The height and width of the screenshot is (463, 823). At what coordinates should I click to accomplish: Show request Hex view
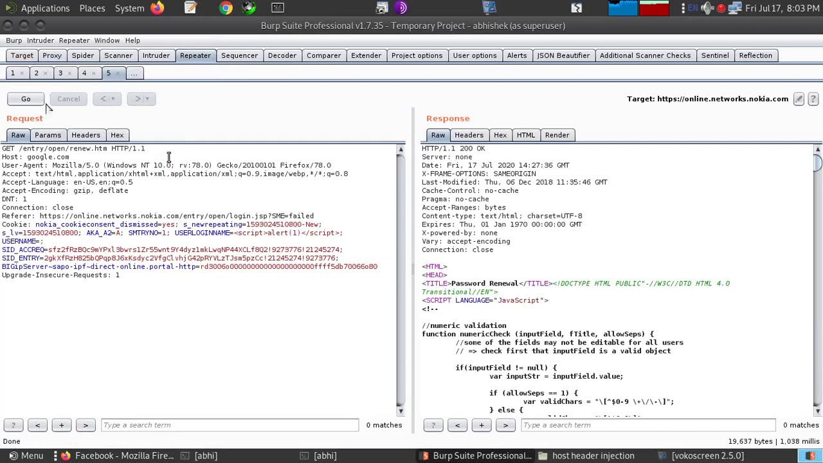[117, 135]
